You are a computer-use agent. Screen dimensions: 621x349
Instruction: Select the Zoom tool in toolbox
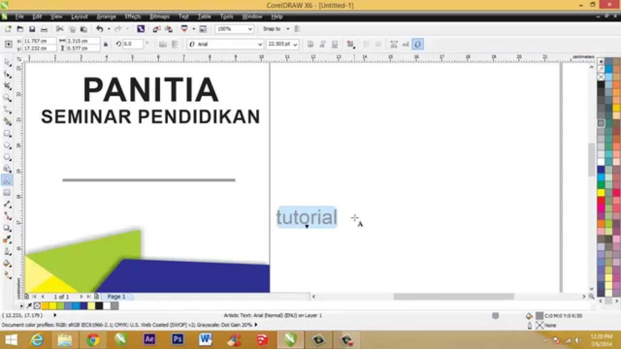tap(7, 98)
